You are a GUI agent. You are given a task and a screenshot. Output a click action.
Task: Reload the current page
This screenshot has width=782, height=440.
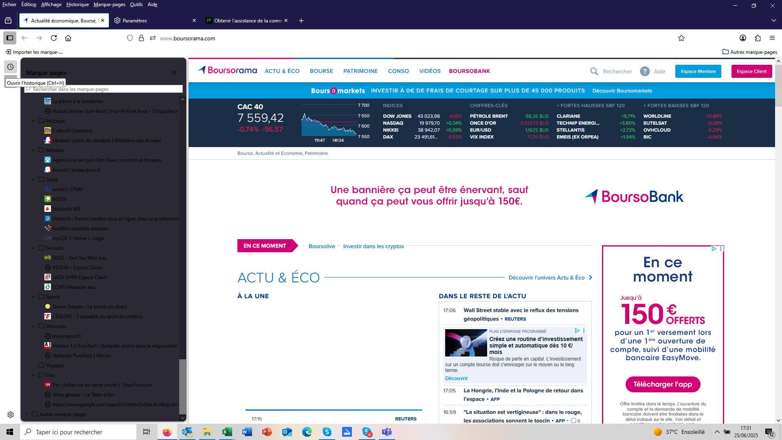tap(54, 38)
